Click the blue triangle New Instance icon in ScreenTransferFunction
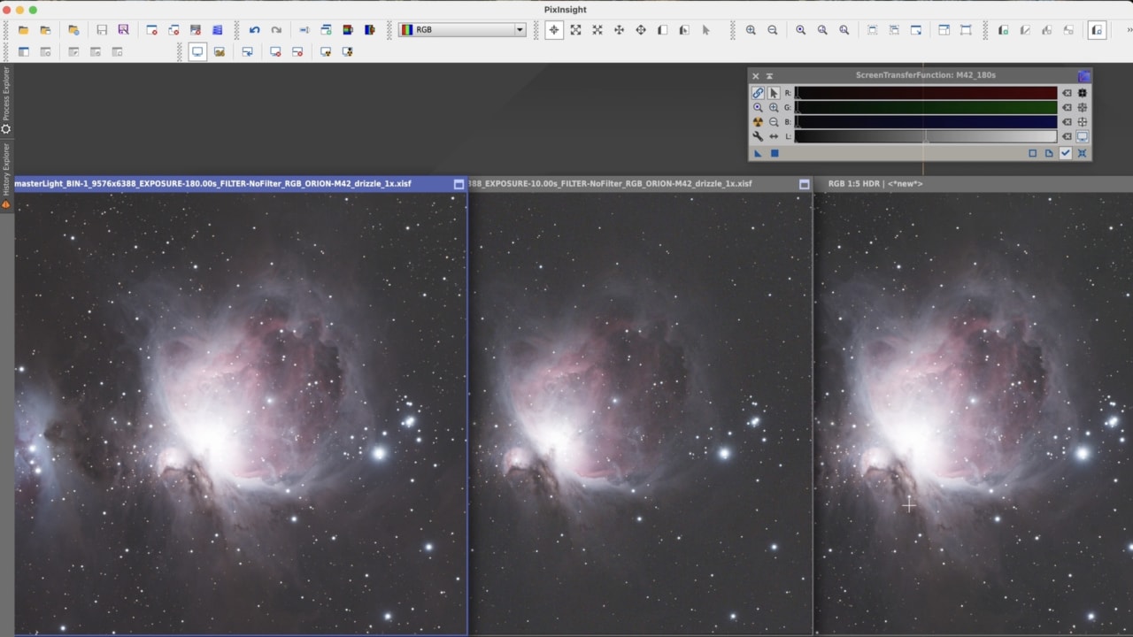 758,153
